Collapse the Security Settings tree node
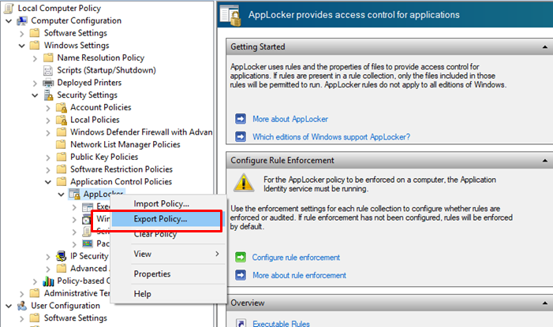 click(35, 95)
